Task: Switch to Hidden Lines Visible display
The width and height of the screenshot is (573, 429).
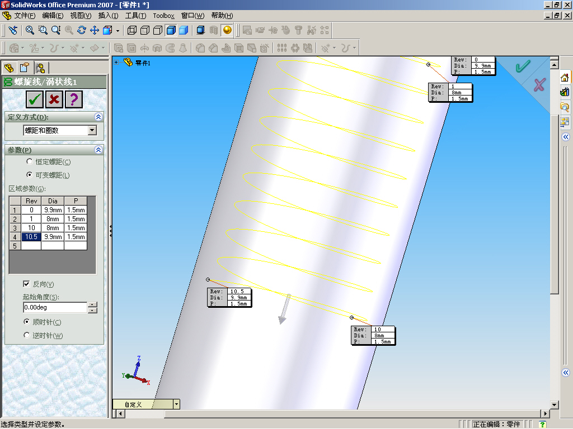Action: pyautogui.click(x=145, y=30)
